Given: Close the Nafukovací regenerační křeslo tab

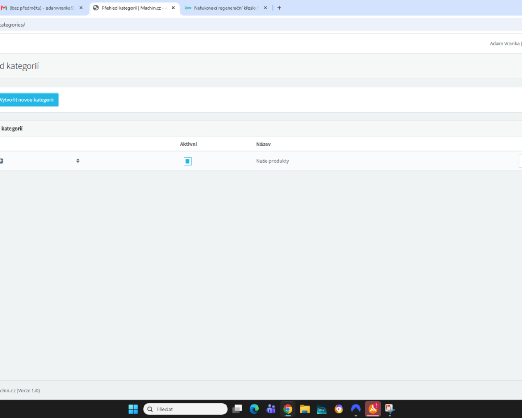Looking at the screenshot, I should (265, 8).
